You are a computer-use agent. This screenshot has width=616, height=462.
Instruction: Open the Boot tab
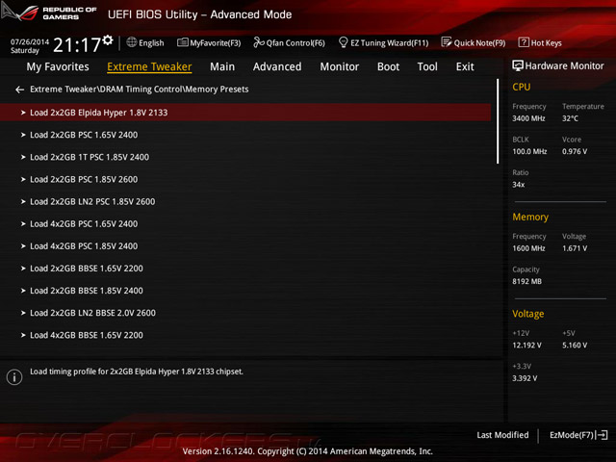click(x=388, y=66)
